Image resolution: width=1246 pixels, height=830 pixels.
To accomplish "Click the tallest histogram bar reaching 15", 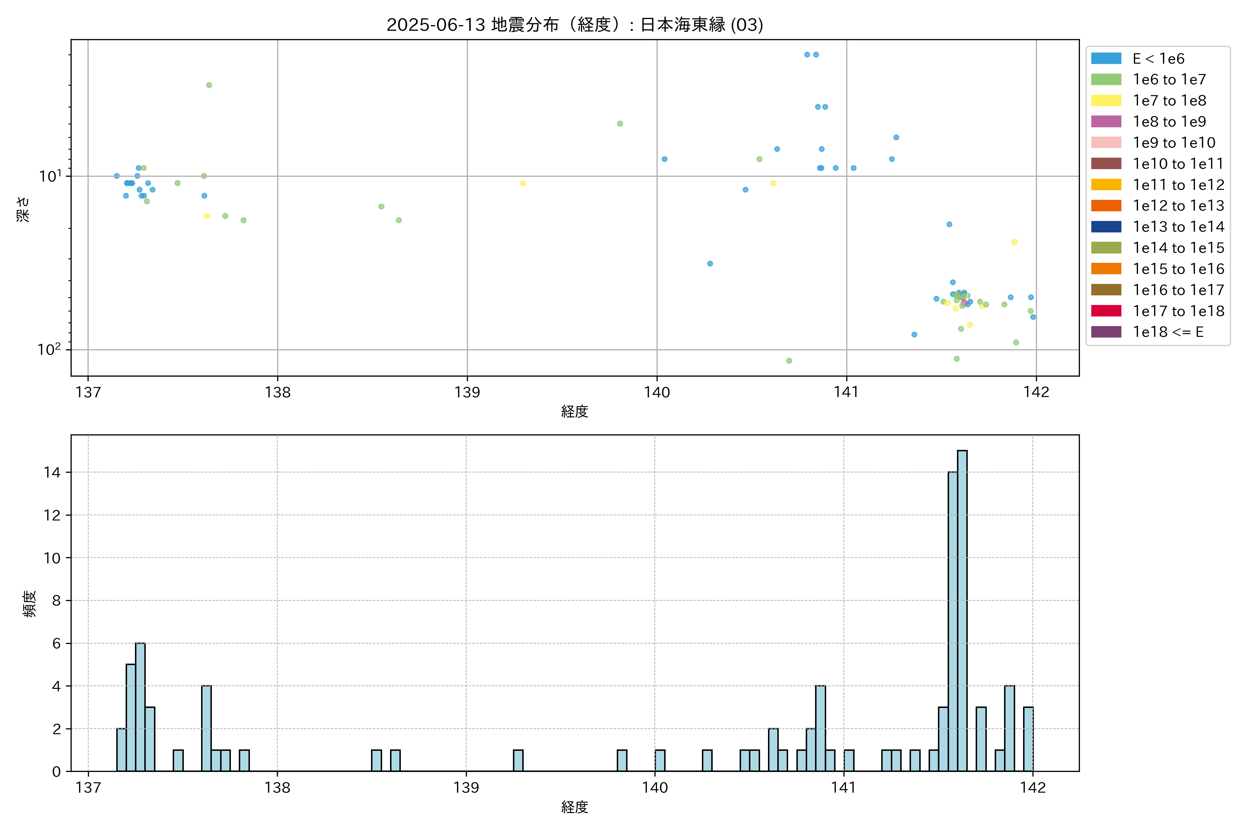I will pyautogui.click(x=962, y=610).
